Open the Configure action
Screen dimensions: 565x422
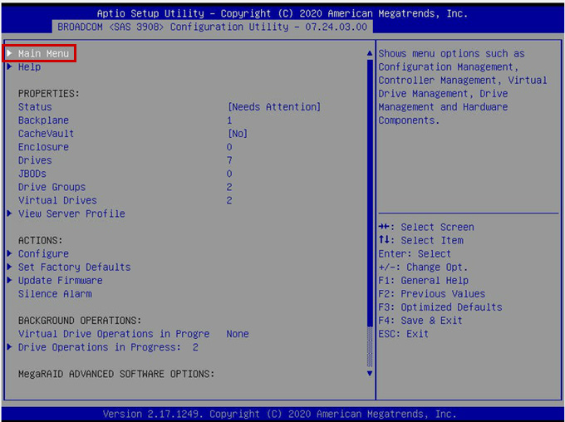point(43,253)
